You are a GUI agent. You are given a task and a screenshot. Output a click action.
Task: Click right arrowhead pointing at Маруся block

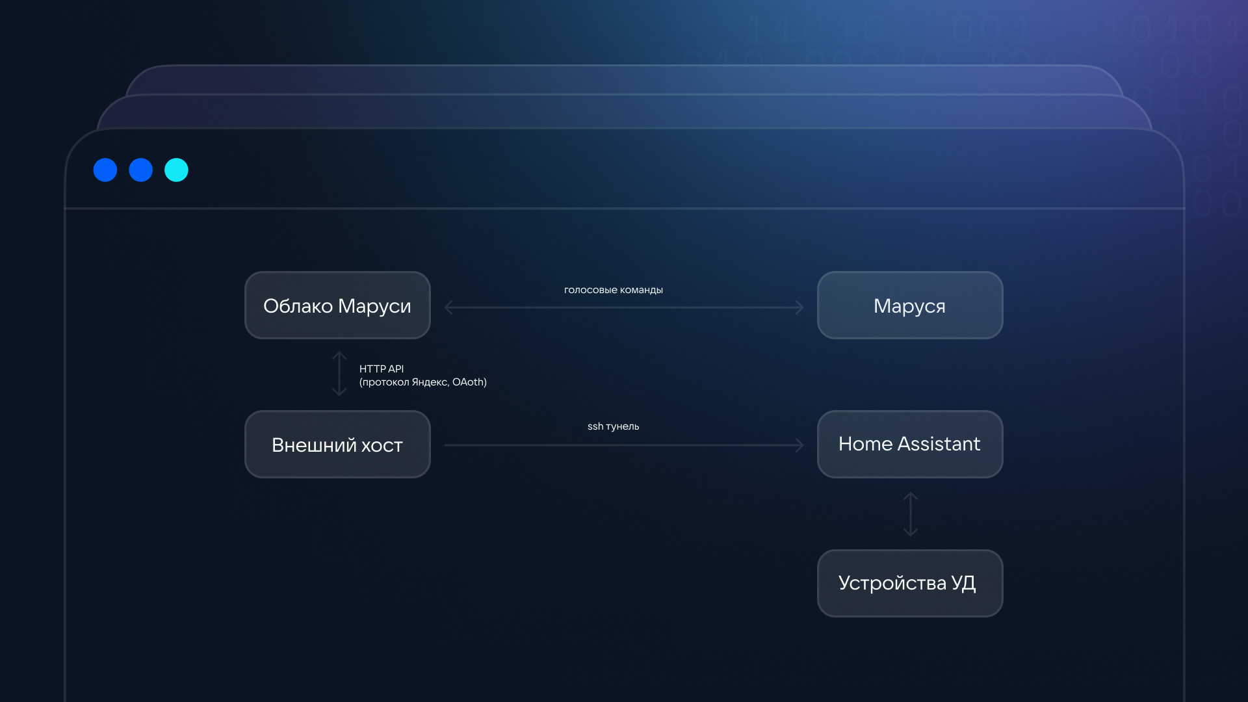click(799, 307)
